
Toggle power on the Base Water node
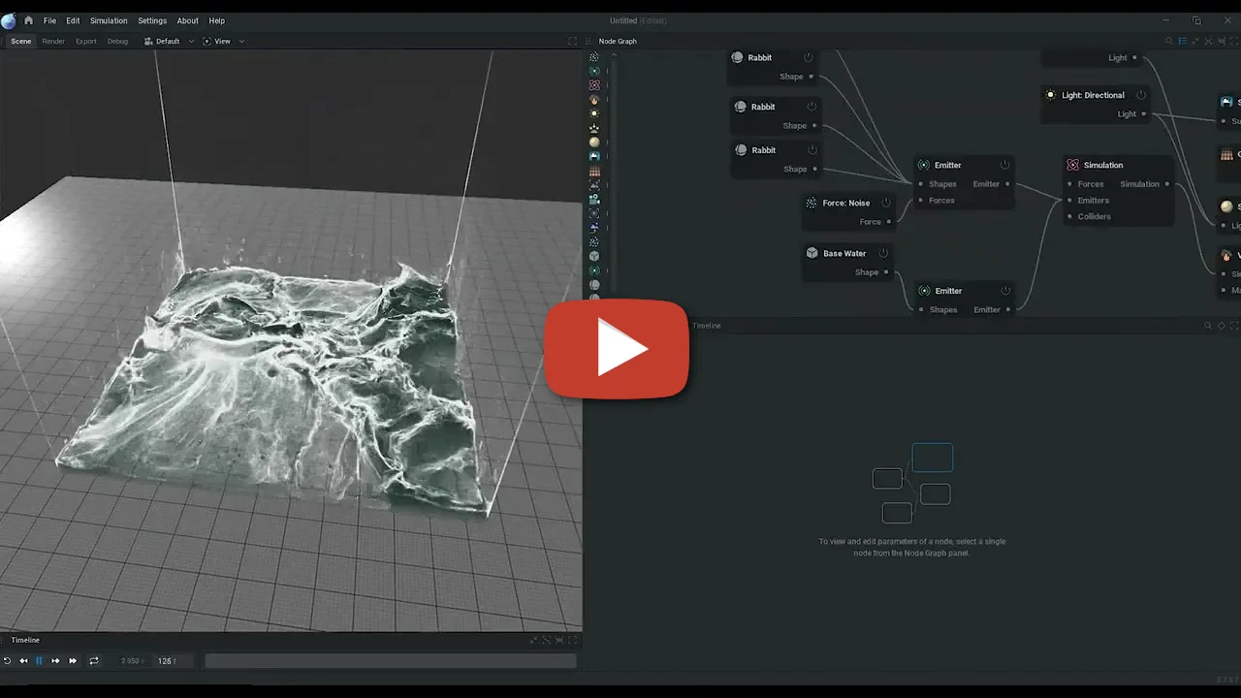[x=883, y=253]
